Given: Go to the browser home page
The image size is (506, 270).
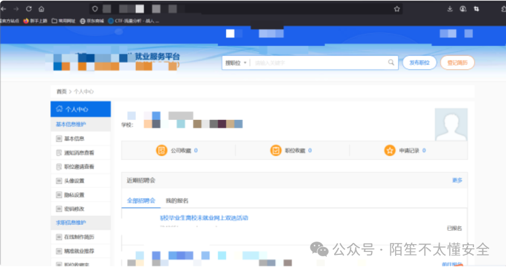Looking at the screenshot, I should click(x=41, y=9).
